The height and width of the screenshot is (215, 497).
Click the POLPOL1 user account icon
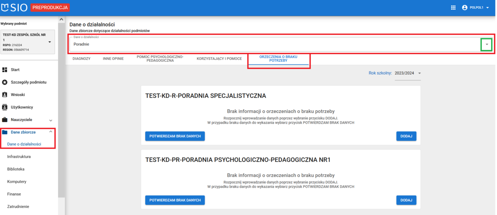point(465,8)
